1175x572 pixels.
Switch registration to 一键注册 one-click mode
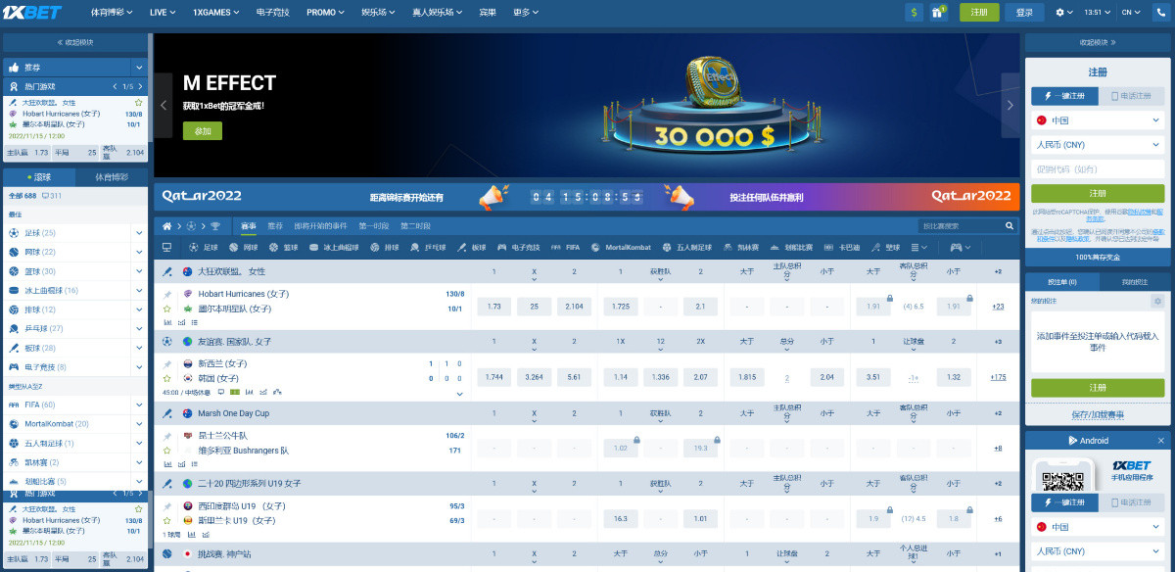[1062, 95]
